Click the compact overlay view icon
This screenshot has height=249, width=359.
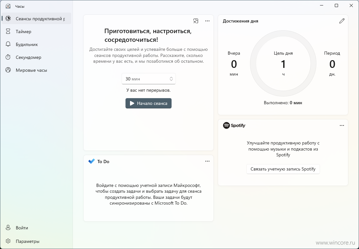(x=196, y=21)
